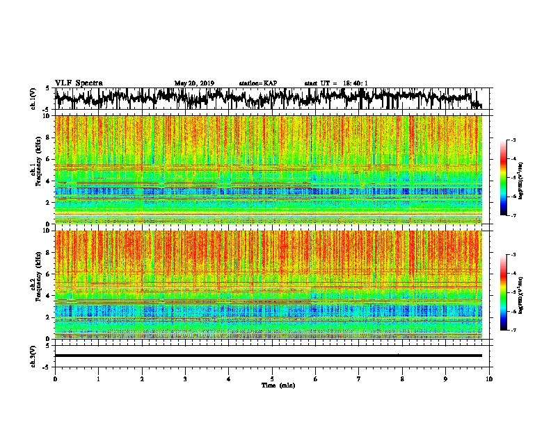Select the 'May 20, 2019' date text
Viewport: 551px width, 425px height.
194,83
